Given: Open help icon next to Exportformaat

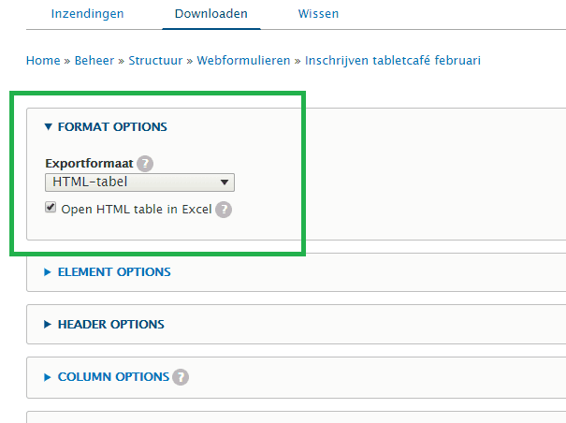Looking at the screenshot, I should 144,164.
